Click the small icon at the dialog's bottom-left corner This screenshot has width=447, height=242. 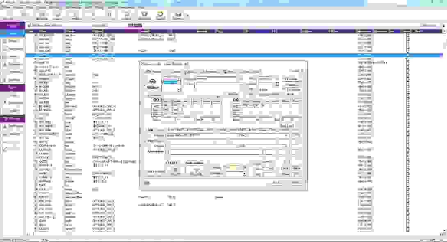(147, 183)
